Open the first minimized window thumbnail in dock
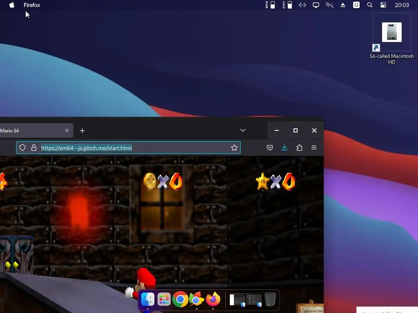 click(238, 300)
